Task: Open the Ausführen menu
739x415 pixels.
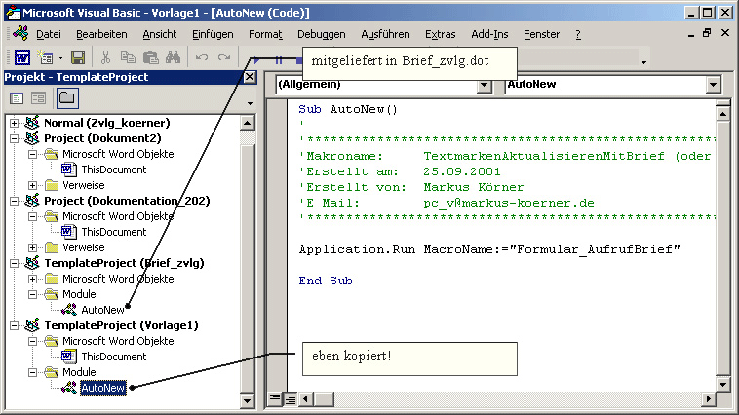Action: pyautogui.click(x=385, y=34)
